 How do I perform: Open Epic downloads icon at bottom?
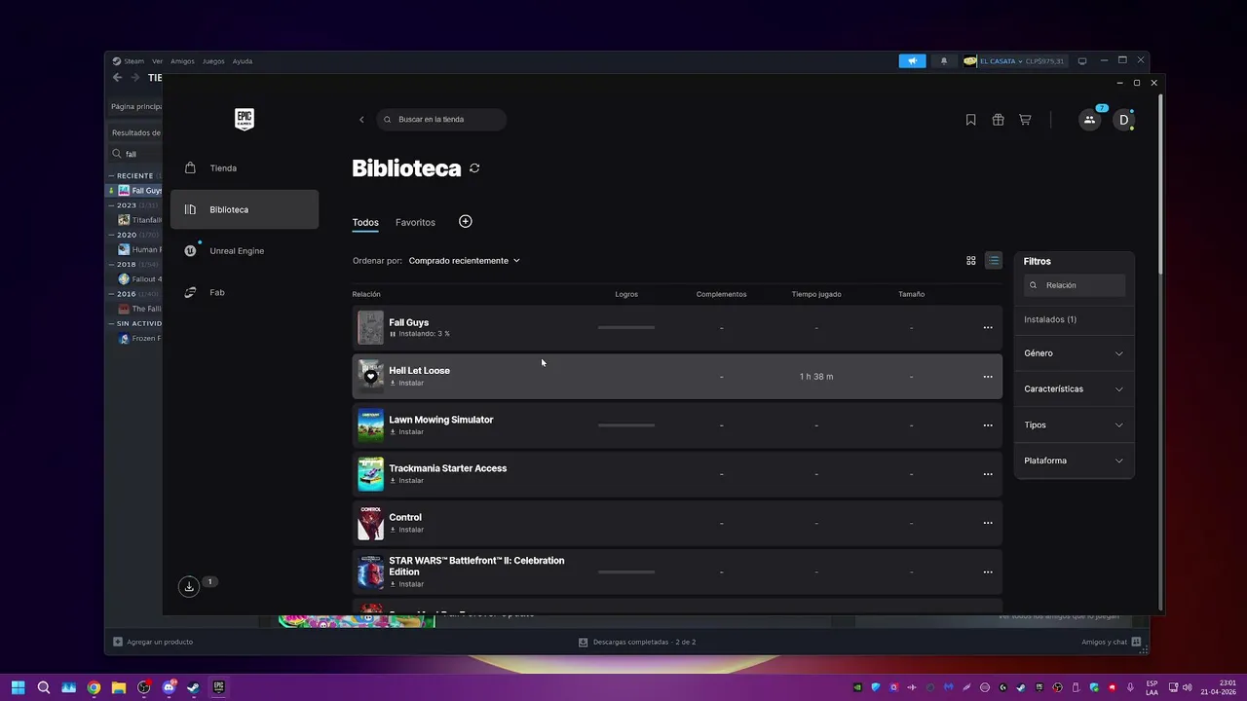189,586
